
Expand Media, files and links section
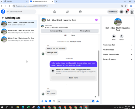pos(118,55)
